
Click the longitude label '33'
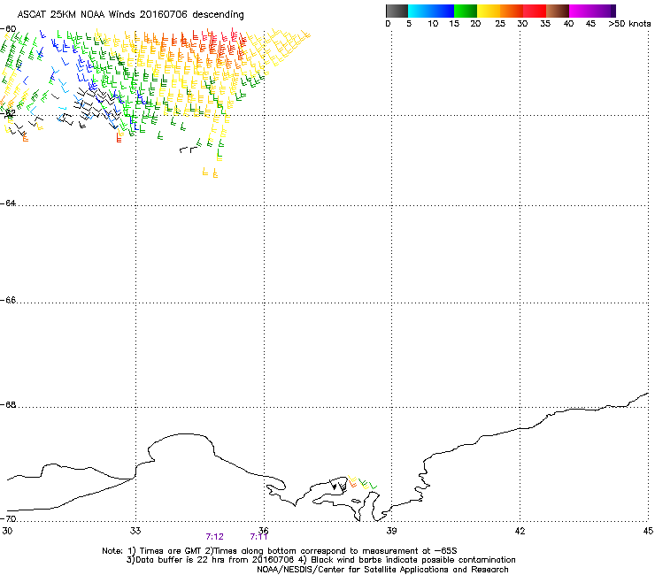pyautogui.click(x=135, y=531)
